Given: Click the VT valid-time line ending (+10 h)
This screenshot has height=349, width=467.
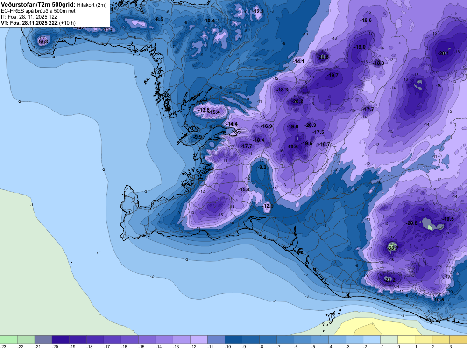Looking at the screenshot, I should click(x=38, y=23).
